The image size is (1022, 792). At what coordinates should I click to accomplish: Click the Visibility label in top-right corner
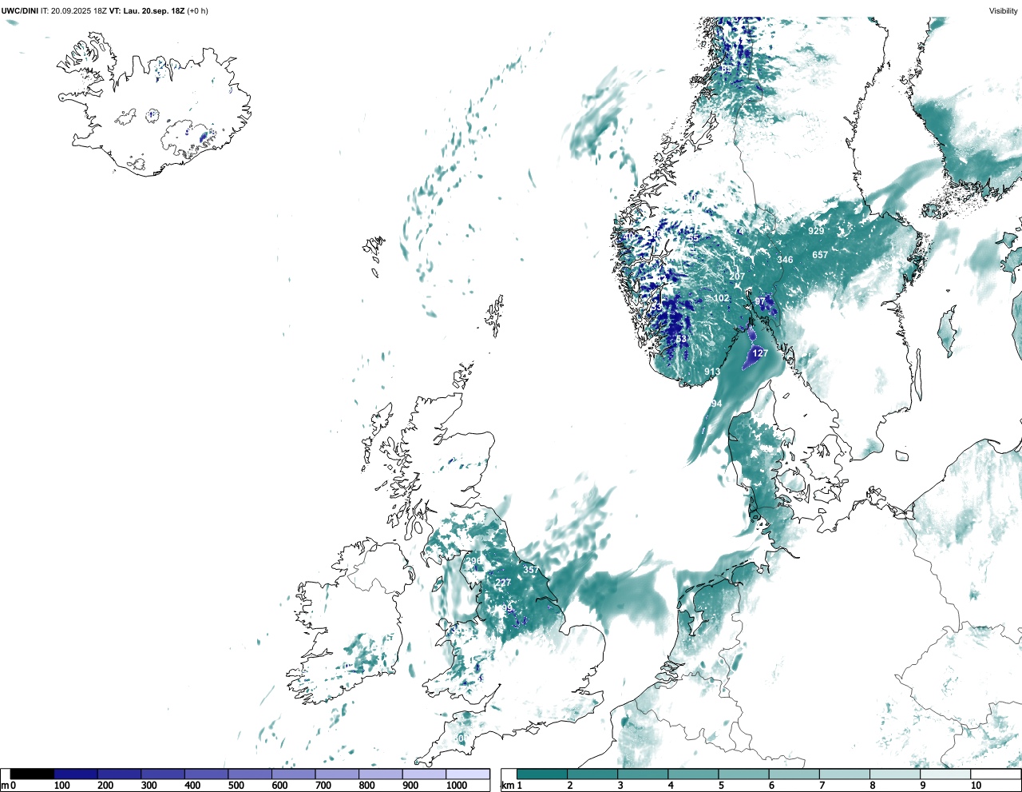[1004, 11]
